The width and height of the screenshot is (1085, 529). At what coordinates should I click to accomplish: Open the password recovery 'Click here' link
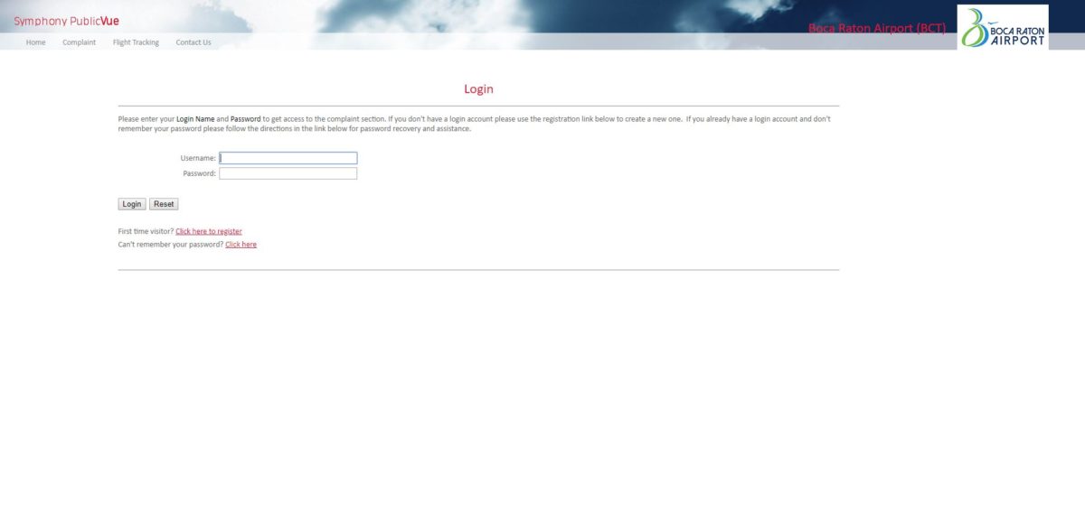(241, 245)
